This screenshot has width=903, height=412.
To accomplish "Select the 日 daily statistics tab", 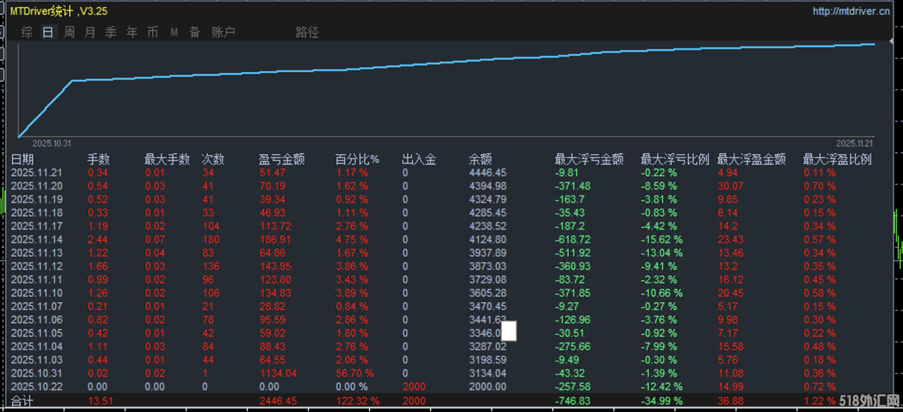I will click(x=48, y=32).
